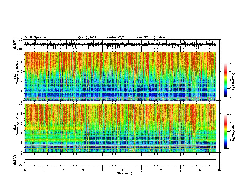Viewport: 247px width, 191px height.
Task: Click the 'ch.1(V)' vertical axis label
Action: (15, 44)
